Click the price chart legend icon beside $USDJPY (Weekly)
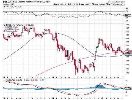This screenshot has height=100, width=132. tap(4, 25)
